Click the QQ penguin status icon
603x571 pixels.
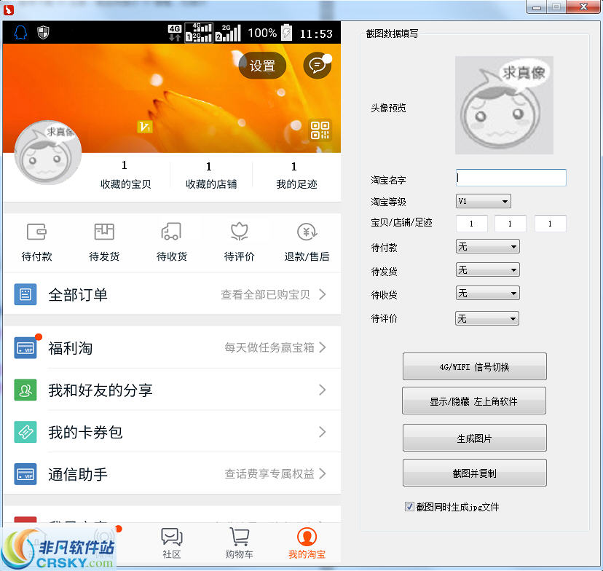(x=20, y=32)
